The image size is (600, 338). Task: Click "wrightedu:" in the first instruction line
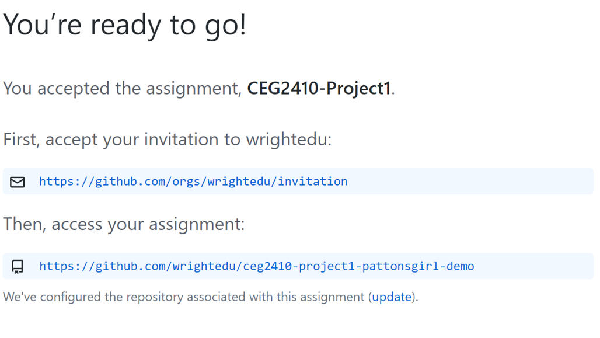[x=288, y=140]
